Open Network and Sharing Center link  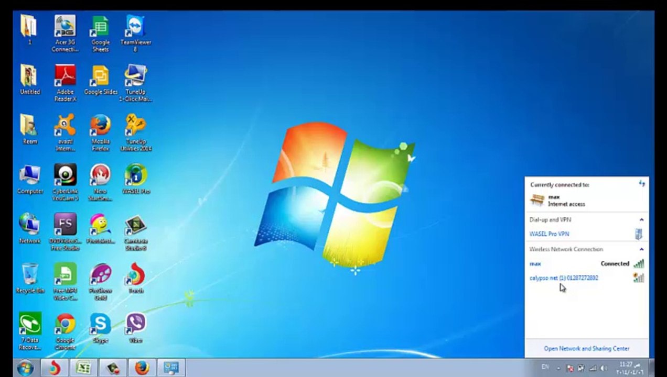586,348
